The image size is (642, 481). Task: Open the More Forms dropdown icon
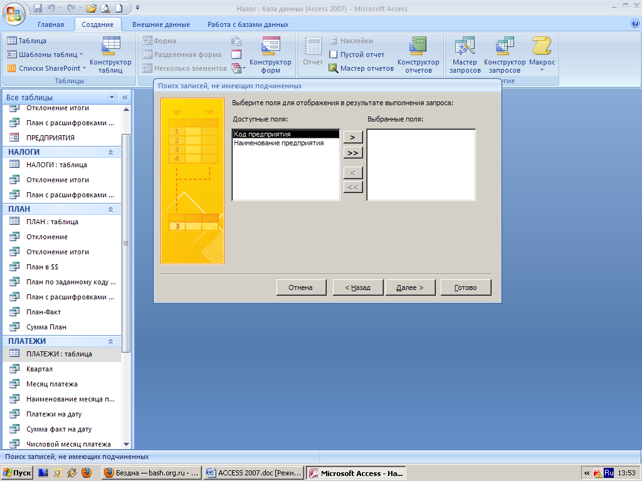238,68
